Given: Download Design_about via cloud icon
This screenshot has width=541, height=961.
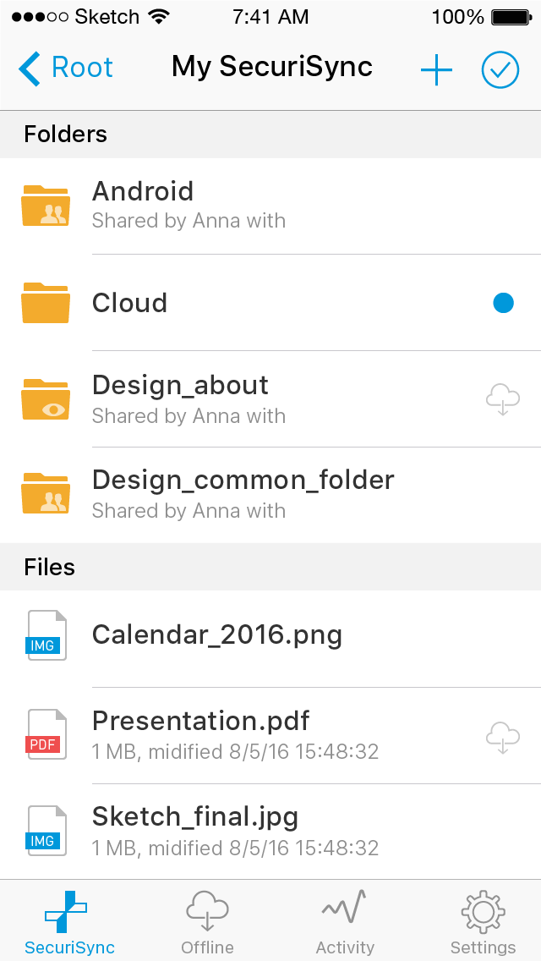Looking at the screenshot, I should click(503, 401).
